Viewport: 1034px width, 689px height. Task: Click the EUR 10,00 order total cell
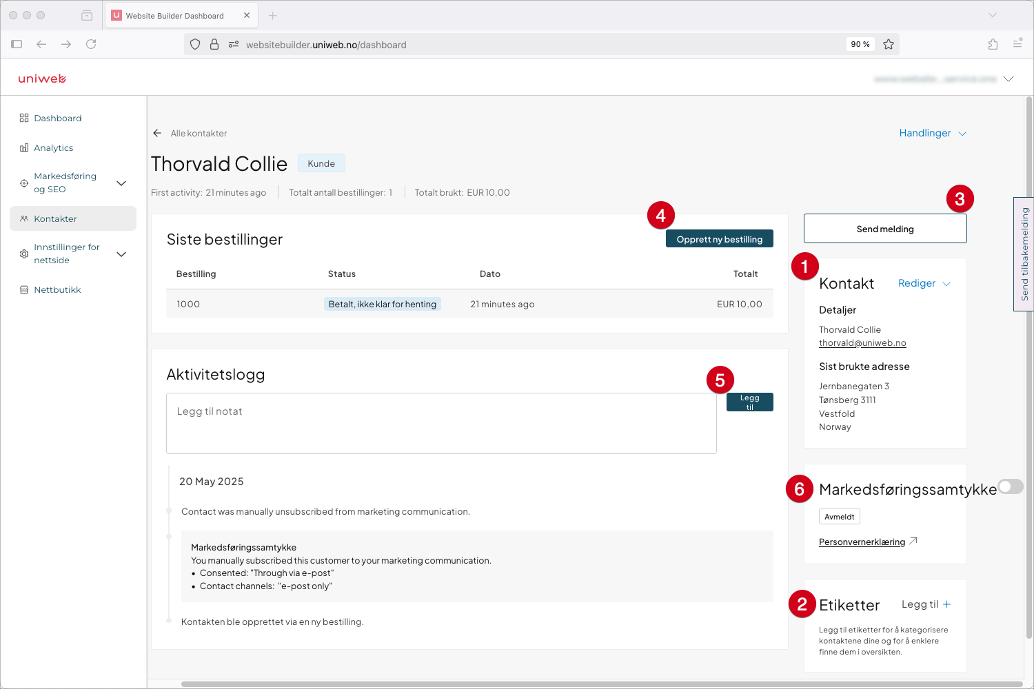tap(740, 304)
